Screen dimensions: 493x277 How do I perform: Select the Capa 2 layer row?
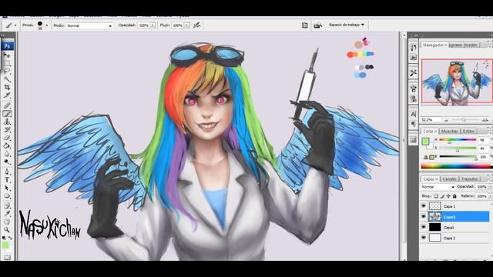[x=455, y=238]
